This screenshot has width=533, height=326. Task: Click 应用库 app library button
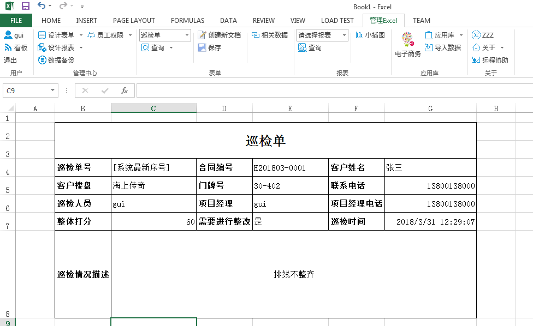(440, 35)
